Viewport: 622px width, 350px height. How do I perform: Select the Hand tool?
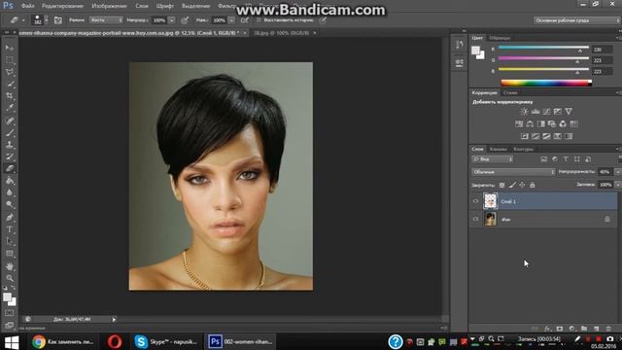click(x=10, y=266)
